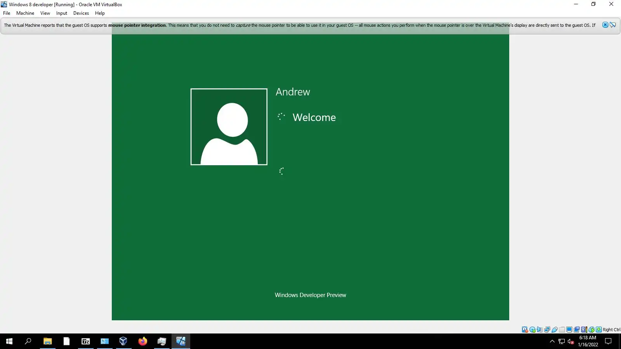Click the audio status icon
This screenshot has width=621, height=349.
539,330
